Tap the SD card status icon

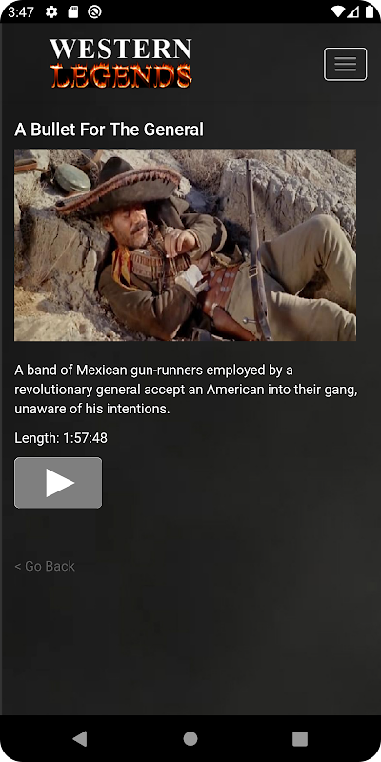point(73,12)
